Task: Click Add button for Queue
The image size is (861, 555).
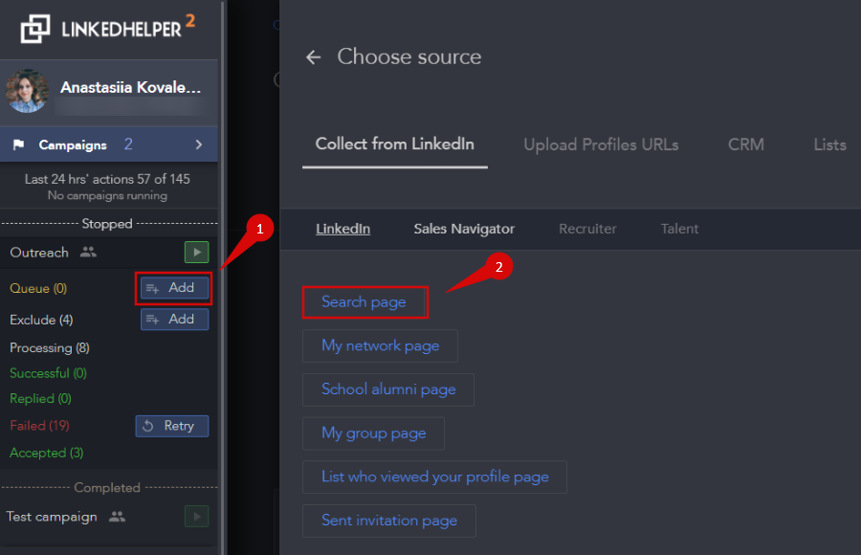Action: coord(174,288)
